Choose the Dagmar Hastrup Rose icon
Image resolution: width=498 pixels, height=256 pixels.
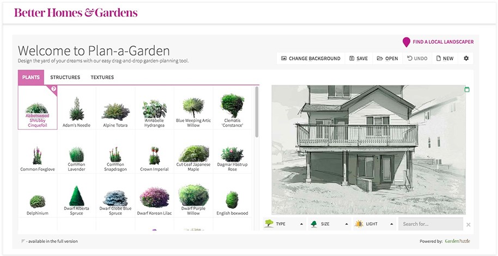(x=232, y=154)
